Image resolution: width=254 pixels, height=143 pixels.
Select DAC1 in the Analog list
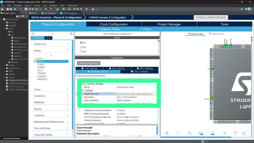point(40,70)
